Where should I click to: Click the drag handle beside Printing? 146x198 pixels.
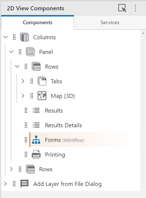point(26,154)
